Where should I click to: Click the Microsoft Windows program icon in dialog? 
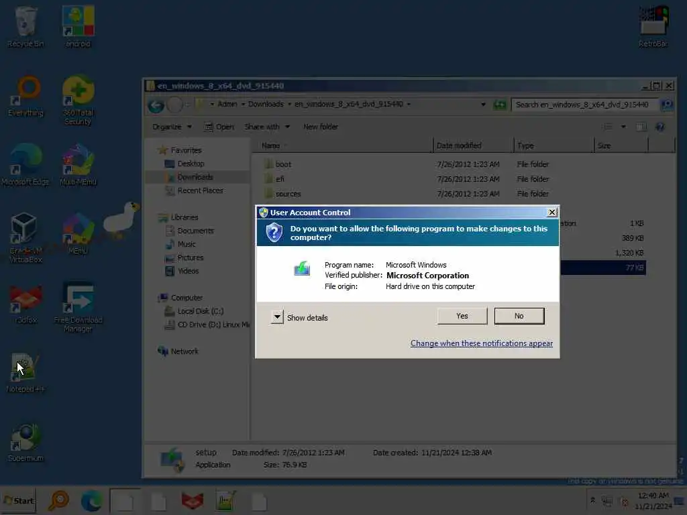tap(302, 268)
